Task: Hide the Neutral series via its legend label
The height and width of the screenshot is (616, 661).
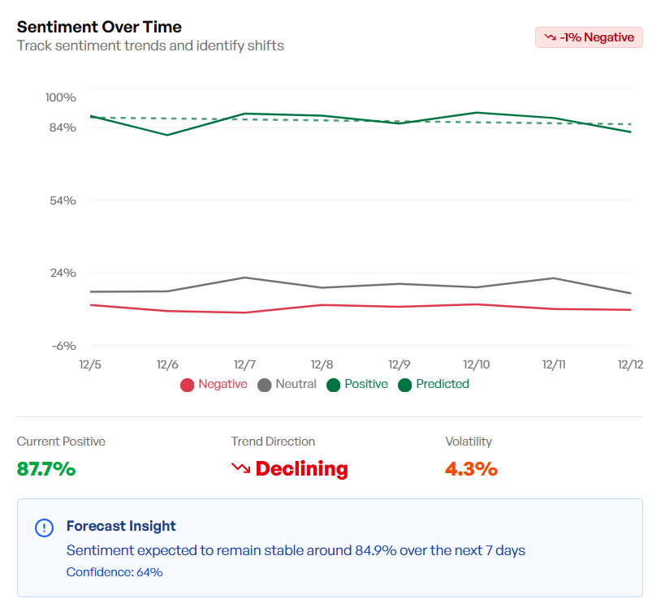Action: pyautogui.click(x=296, y=384)
